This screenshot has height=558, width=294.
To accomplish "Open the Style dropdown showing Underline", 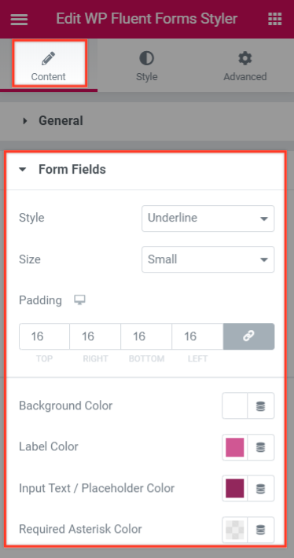I will point(208,218).
